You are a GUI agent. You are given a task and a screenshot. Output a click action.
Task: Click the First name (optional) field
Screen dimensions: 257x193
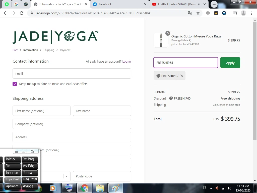[41, 111]
